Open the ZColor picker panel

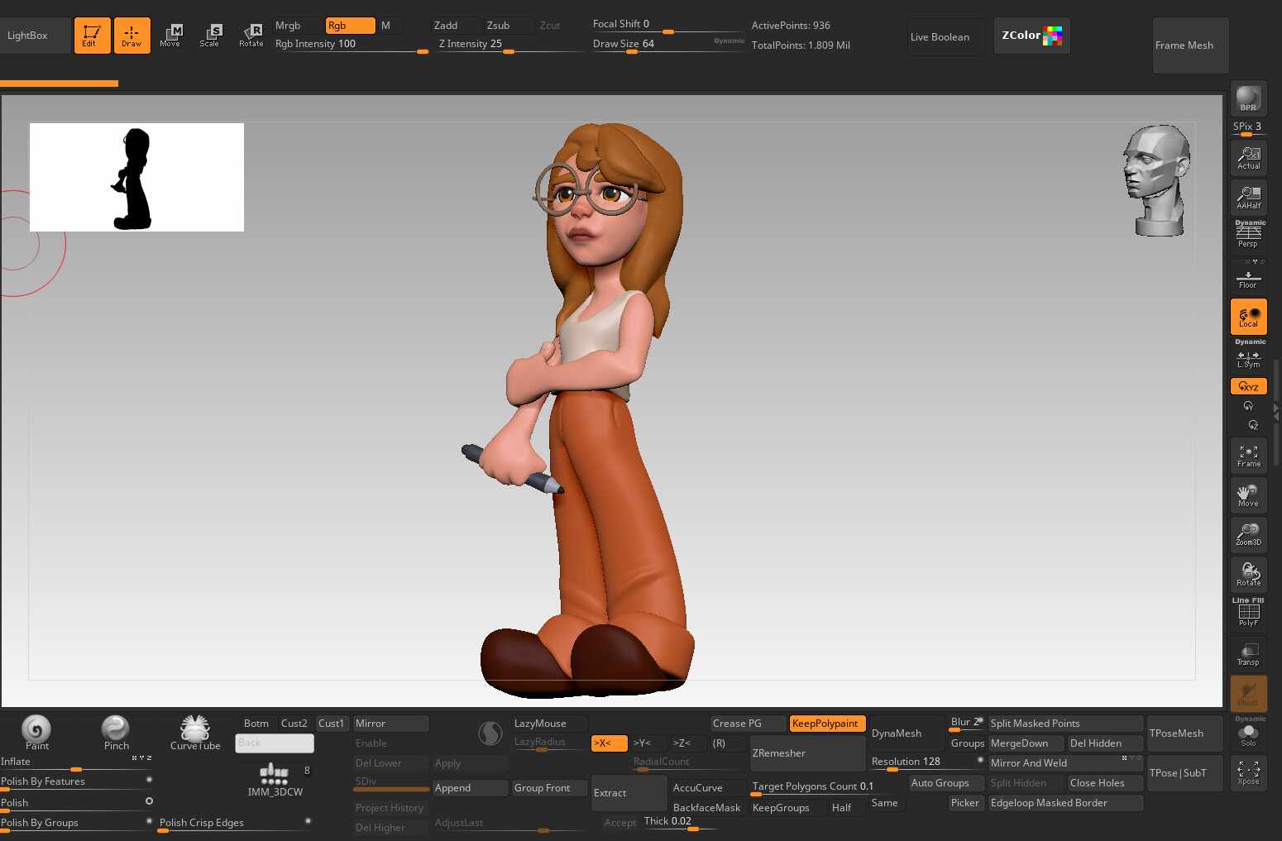pos(1031,36)
